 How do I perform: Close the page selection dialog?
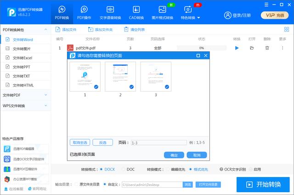click(x=206, y=56)
